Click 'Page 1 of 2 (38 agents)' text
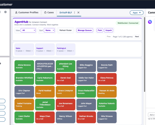This screenshot has height=125, width=155. [x=123, y=37]
